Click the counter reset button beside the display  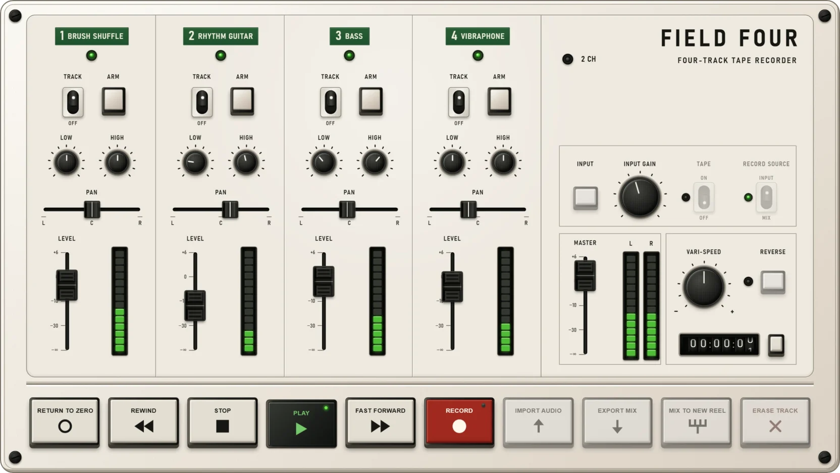(776, 345)
